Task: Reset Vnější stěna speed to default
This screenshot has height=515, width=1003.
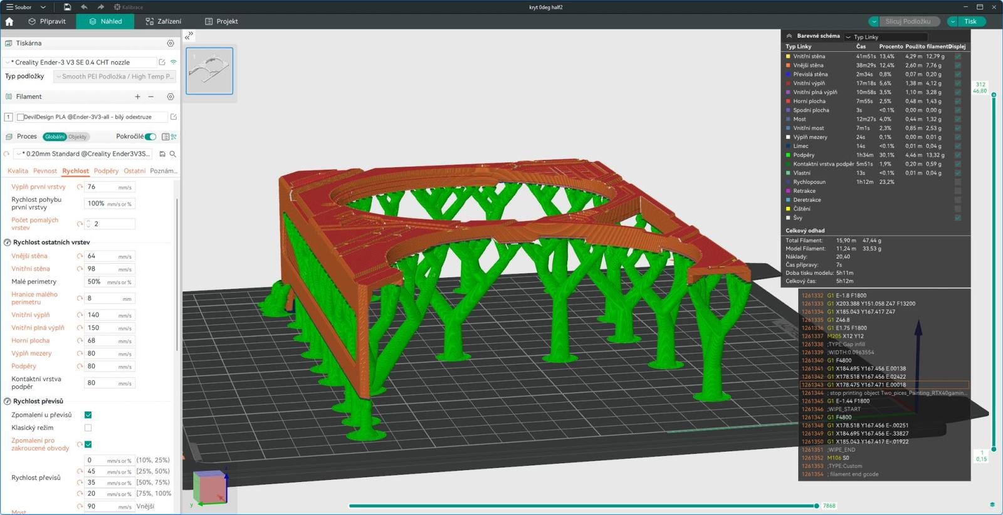Action: 80,256
